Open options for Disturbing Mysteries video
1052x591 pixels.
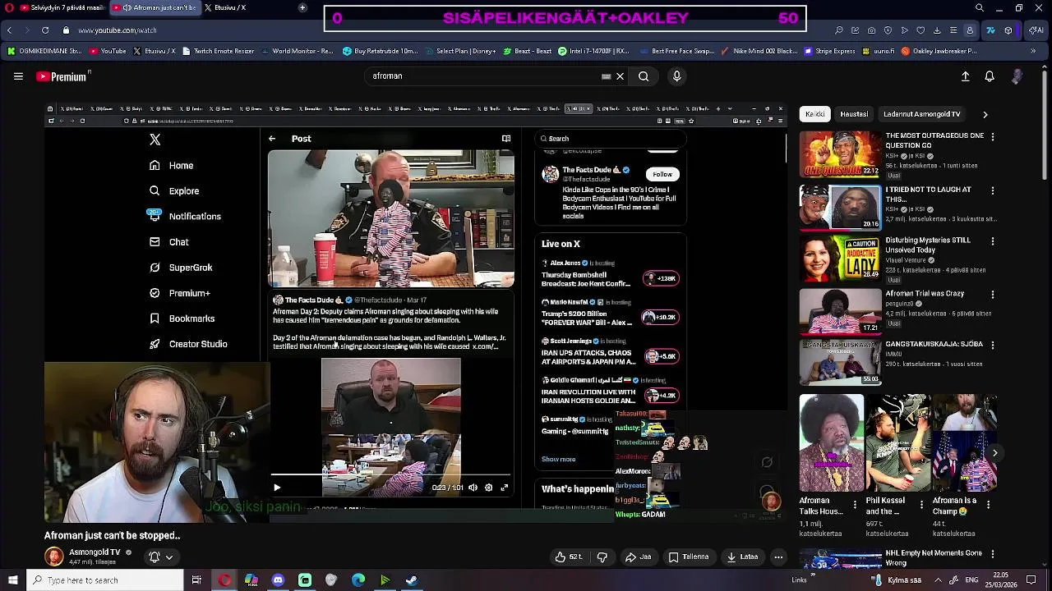(x=993, y=241)
